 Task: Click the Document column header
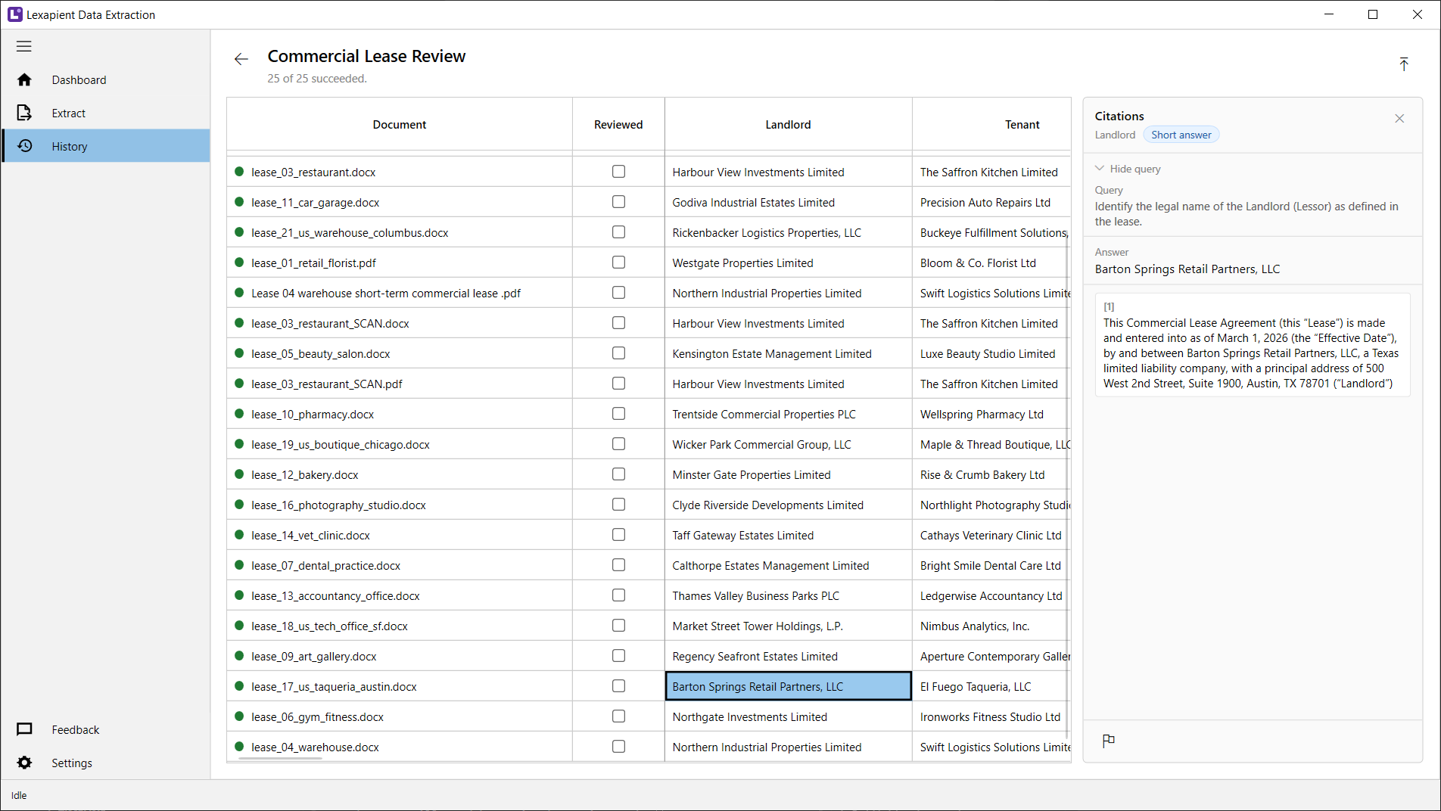point(400,125)
